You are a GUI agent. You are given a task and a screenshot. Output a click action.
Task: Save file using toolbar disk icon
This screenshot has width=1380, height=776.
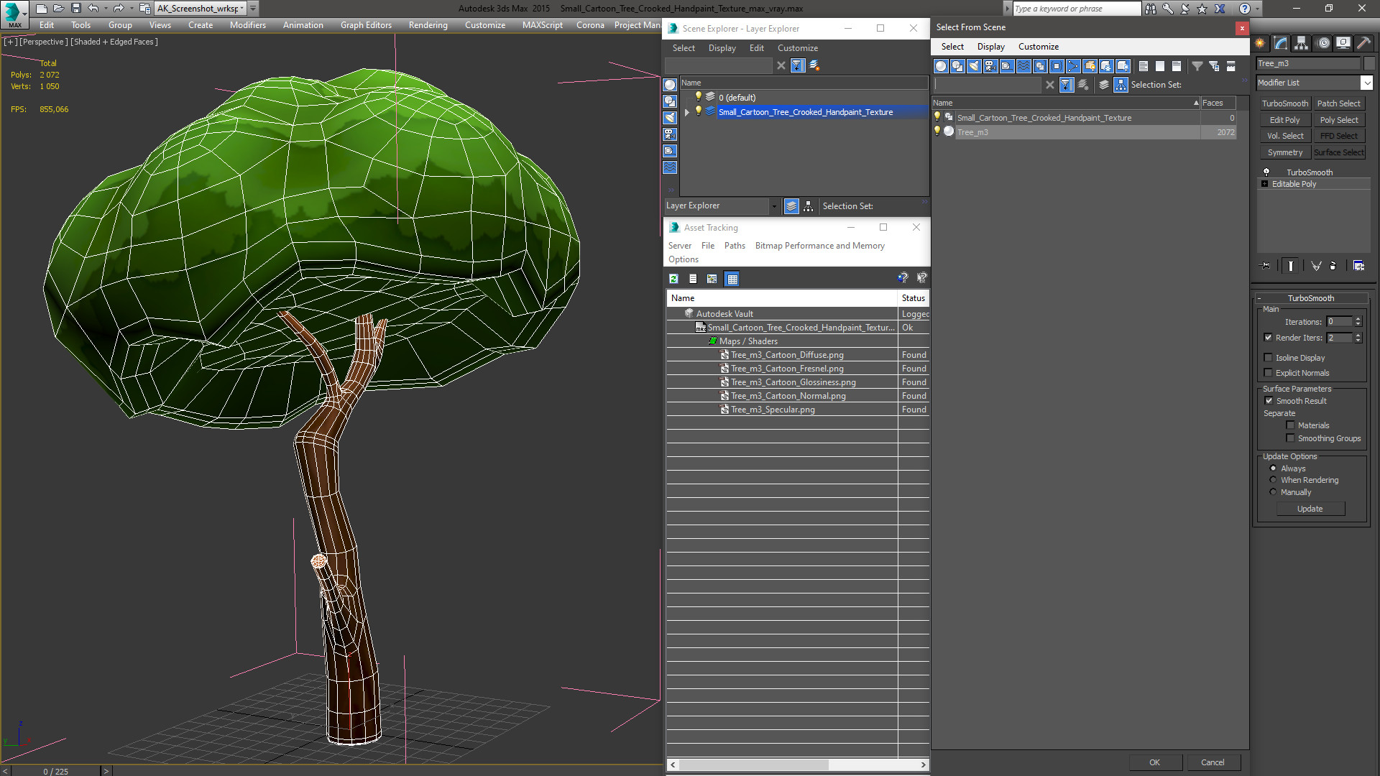point(76,9)
